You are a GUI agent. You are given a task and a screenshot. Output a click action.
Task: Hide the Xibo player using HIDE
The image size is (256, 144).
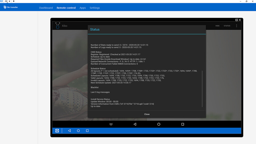(x=217, y=25)
